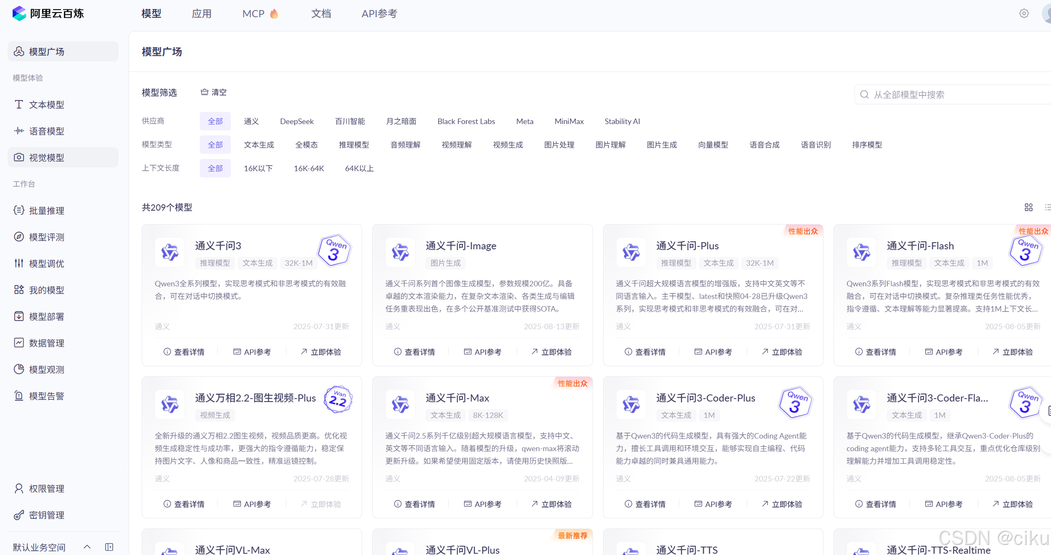Filter supplier by 通义
1051x555 pixels.
pyautogui.click(x=251, y=121)
